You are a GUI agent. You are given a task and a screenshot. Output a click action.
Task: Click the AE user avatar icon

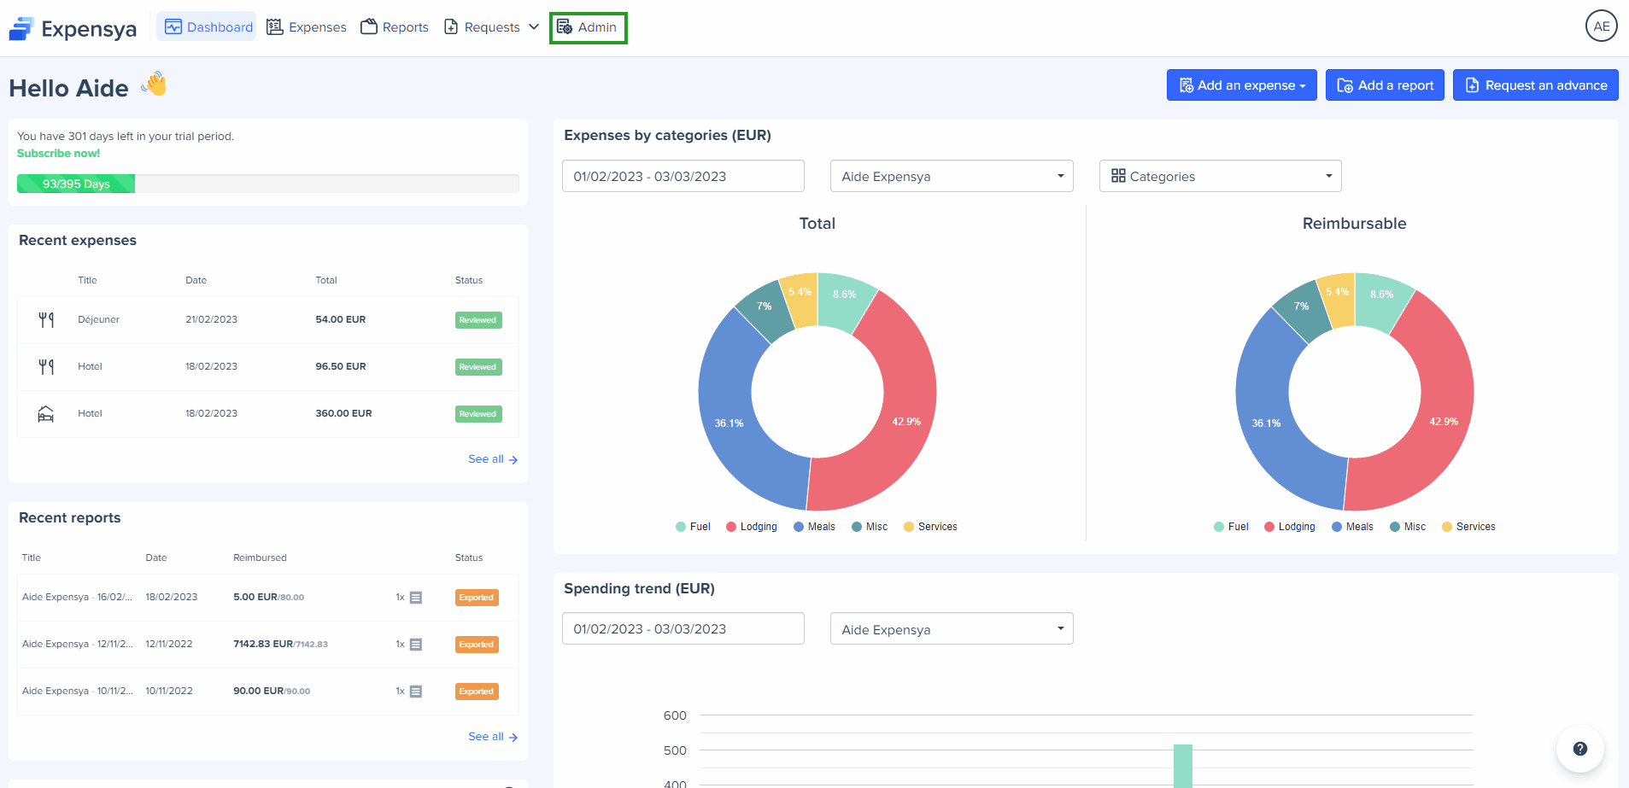pos(1601,26)
